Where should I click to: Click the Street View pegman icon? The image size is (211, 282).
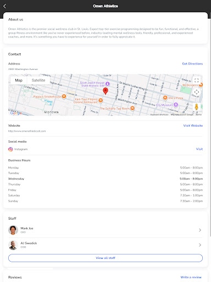point(196,107)
